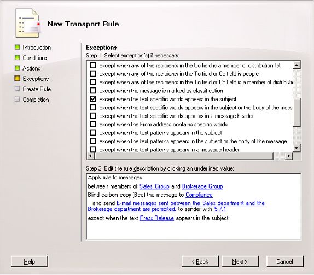Click the vertical scrollbar thumb in exceptions list
The width and height of the screenshot is (314, 275).
click(296, 112)
